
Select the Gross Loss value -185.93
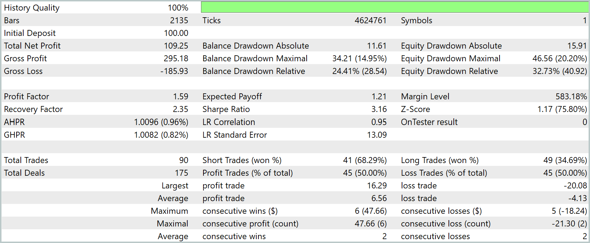174,71
